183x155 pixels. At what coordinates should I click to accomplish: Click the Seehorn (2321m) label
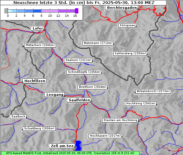point(78,60)
